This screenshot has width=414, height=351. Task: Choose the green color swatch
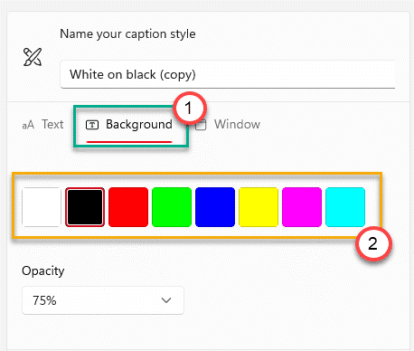[172, 207]
